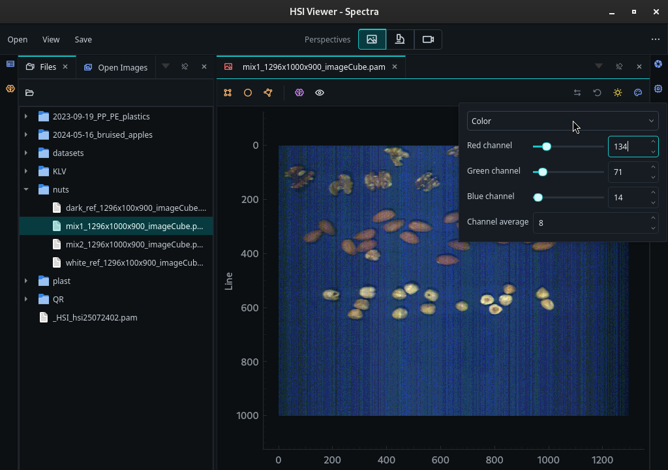Select white_ref_1296x100x900_imageCube file
This screenshot has width=668, height=470.
(x=116, y=262)
